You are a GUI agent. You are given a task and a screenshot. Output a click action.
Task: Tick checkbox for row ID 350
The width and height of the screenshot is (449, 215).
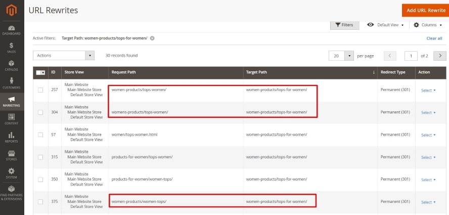coord(40,180)
